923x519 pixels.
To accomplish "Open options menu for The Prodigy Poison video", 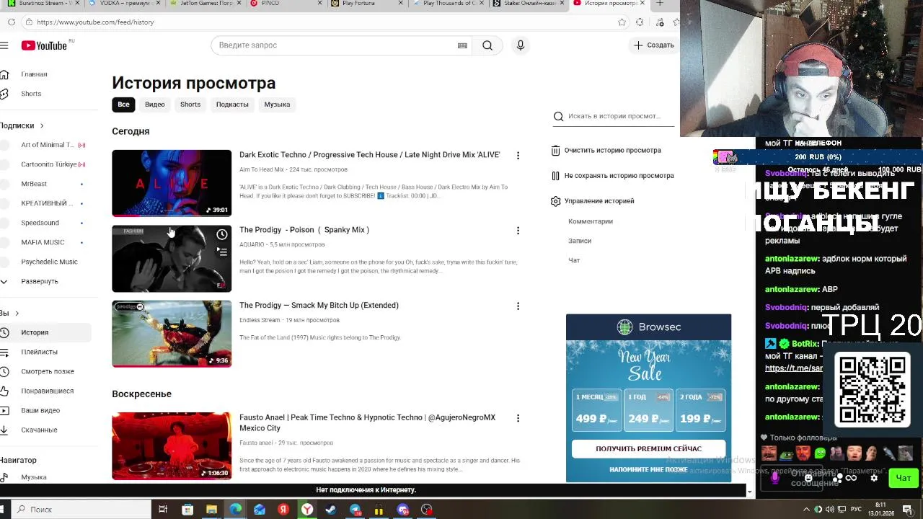I will tap(518, 231).
